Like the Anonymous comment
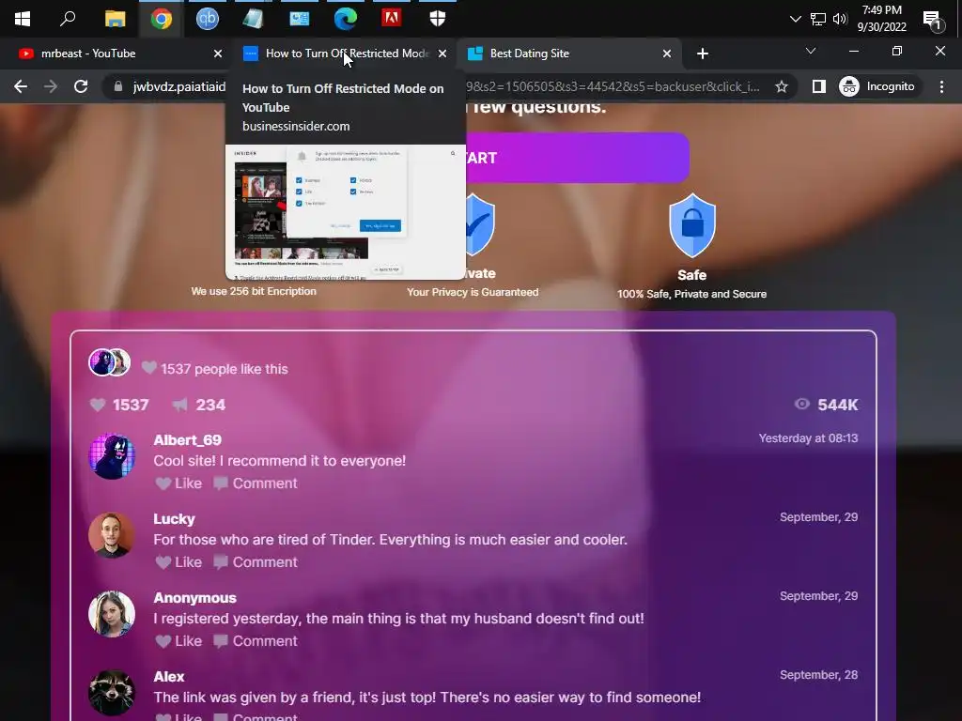The image size is (962, 721). tap(178, 641)
